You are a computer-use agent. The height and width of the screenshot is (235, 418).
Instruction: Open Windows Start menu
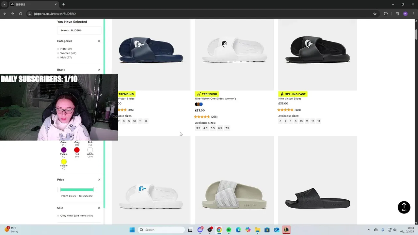click(132, 230)
